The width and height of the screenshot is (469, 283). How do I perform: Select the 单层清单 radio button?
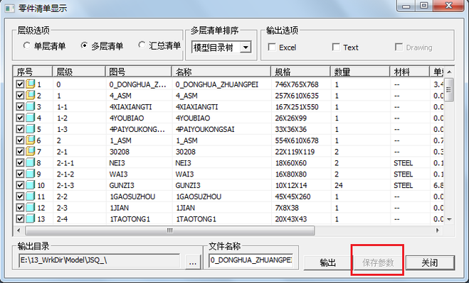pos(26,45)
